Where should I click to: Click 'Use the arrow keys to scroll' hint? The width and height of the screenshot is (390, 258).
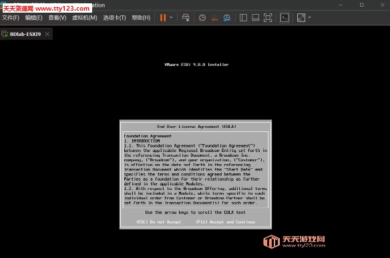coord(195,212)
